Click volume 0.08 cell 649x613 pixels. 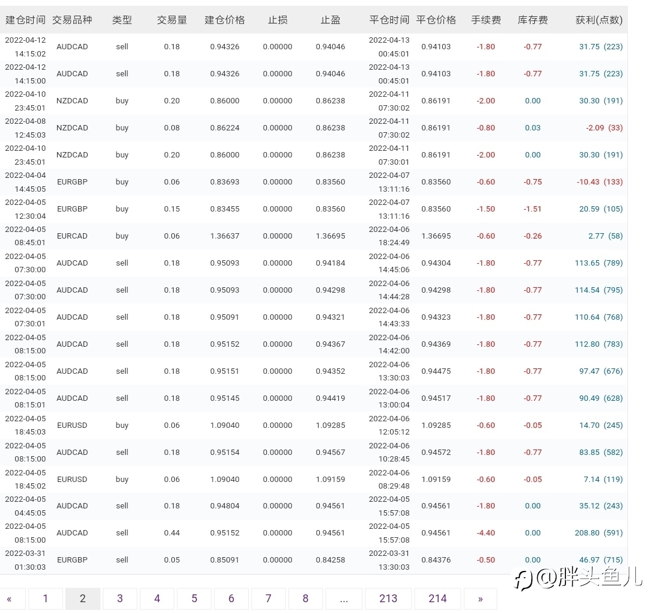172,127
